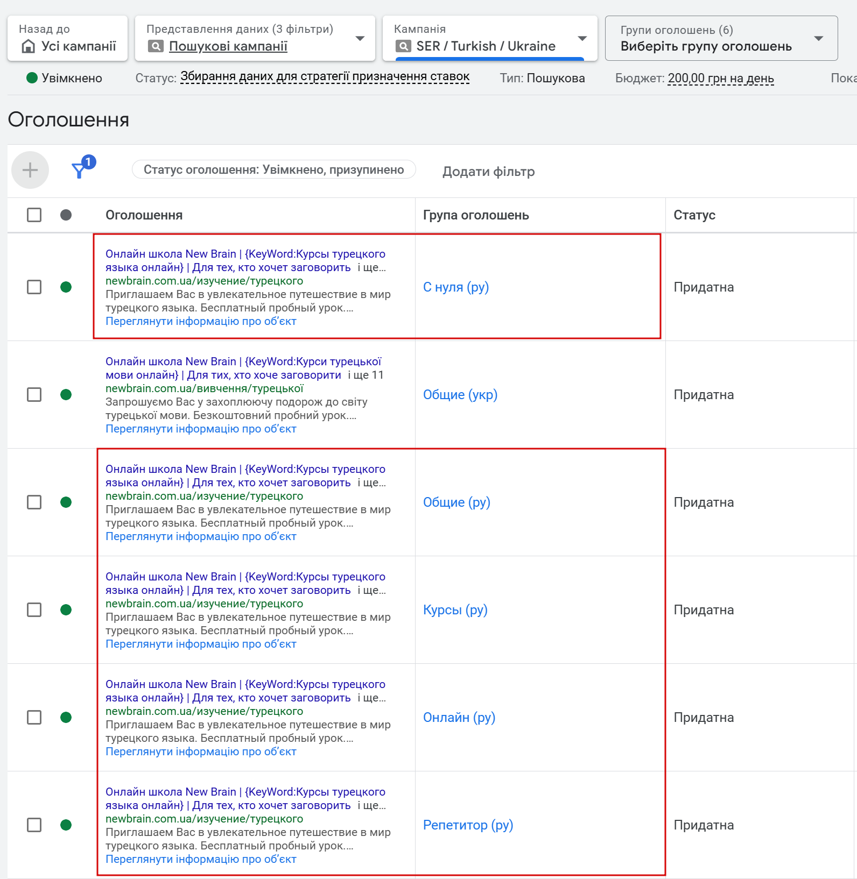Viewport: 857px width, 879px height.
Task: Open the Общие (ру) ad group
Action: pyautogui.click(x=456, y=502)
